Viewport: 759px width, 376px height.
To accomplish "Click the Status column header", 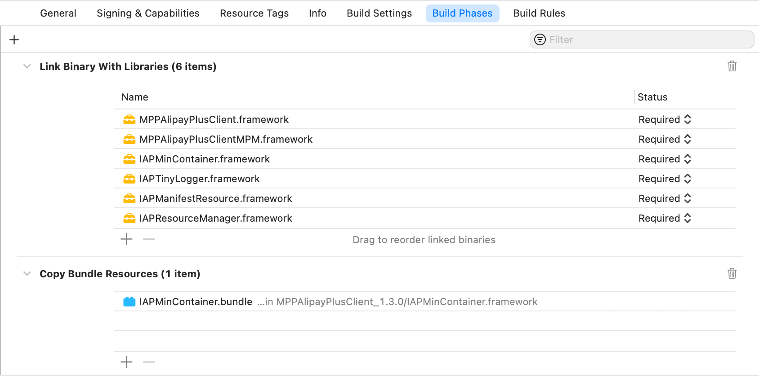I will (x=652, y=97).
